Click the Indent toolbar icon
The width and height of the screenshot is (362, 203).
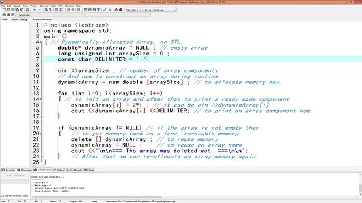pyautogui.click(x=68, y=10)
